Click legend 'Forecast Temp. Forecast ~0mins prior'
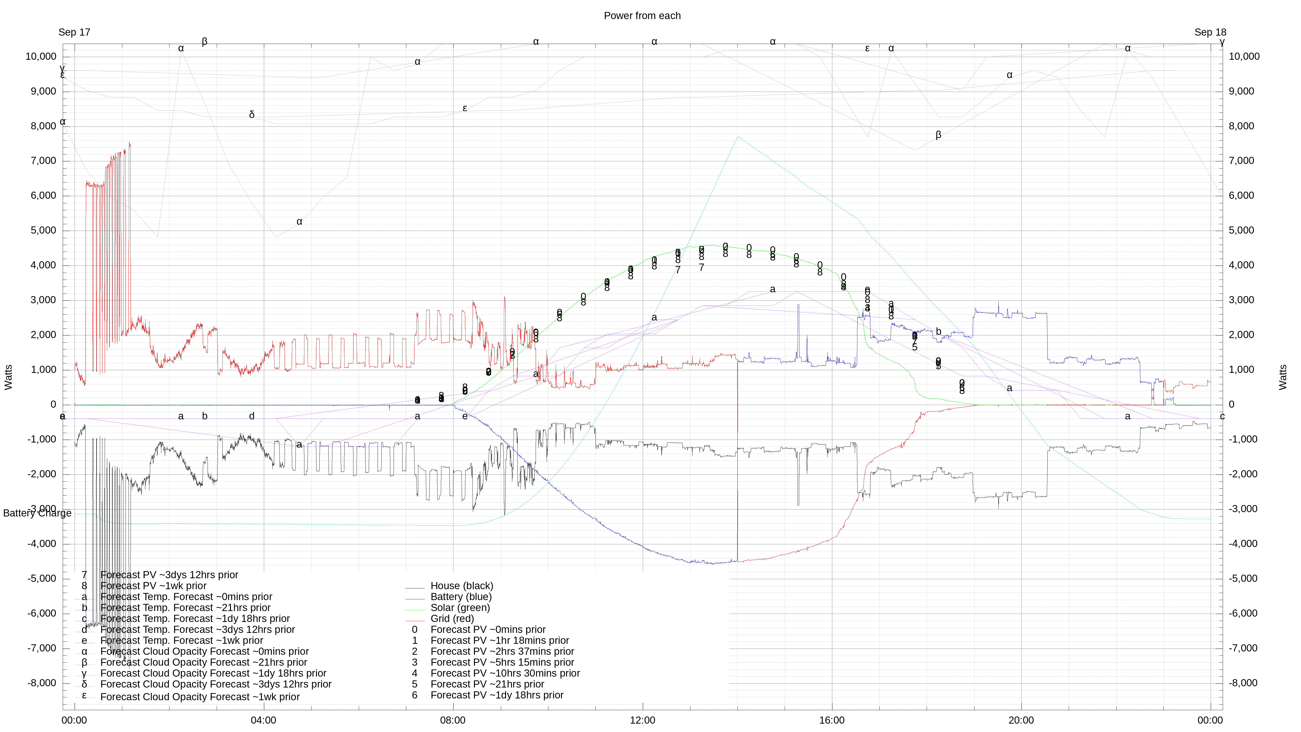The width and height of the screenshot is (1301, 732). [186, 597]
